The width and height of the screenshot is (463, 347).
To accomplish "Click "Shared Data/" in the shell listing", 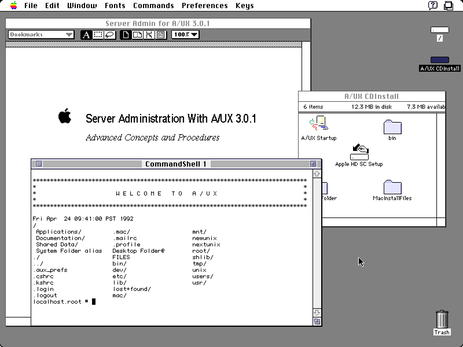I will point(57,244).
